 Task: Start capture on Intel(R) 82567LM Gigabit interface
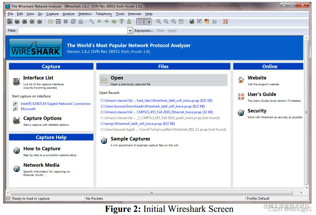click(55, 104)
